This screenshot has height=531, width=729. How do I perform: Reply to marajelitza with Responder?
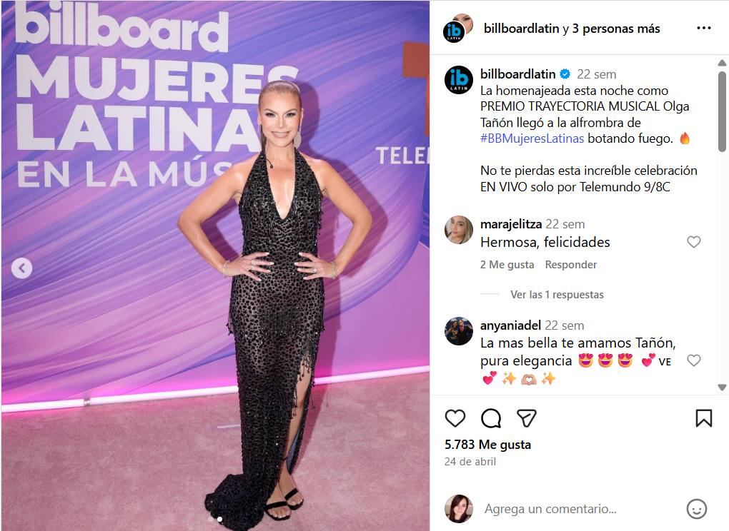coord(570,265)
